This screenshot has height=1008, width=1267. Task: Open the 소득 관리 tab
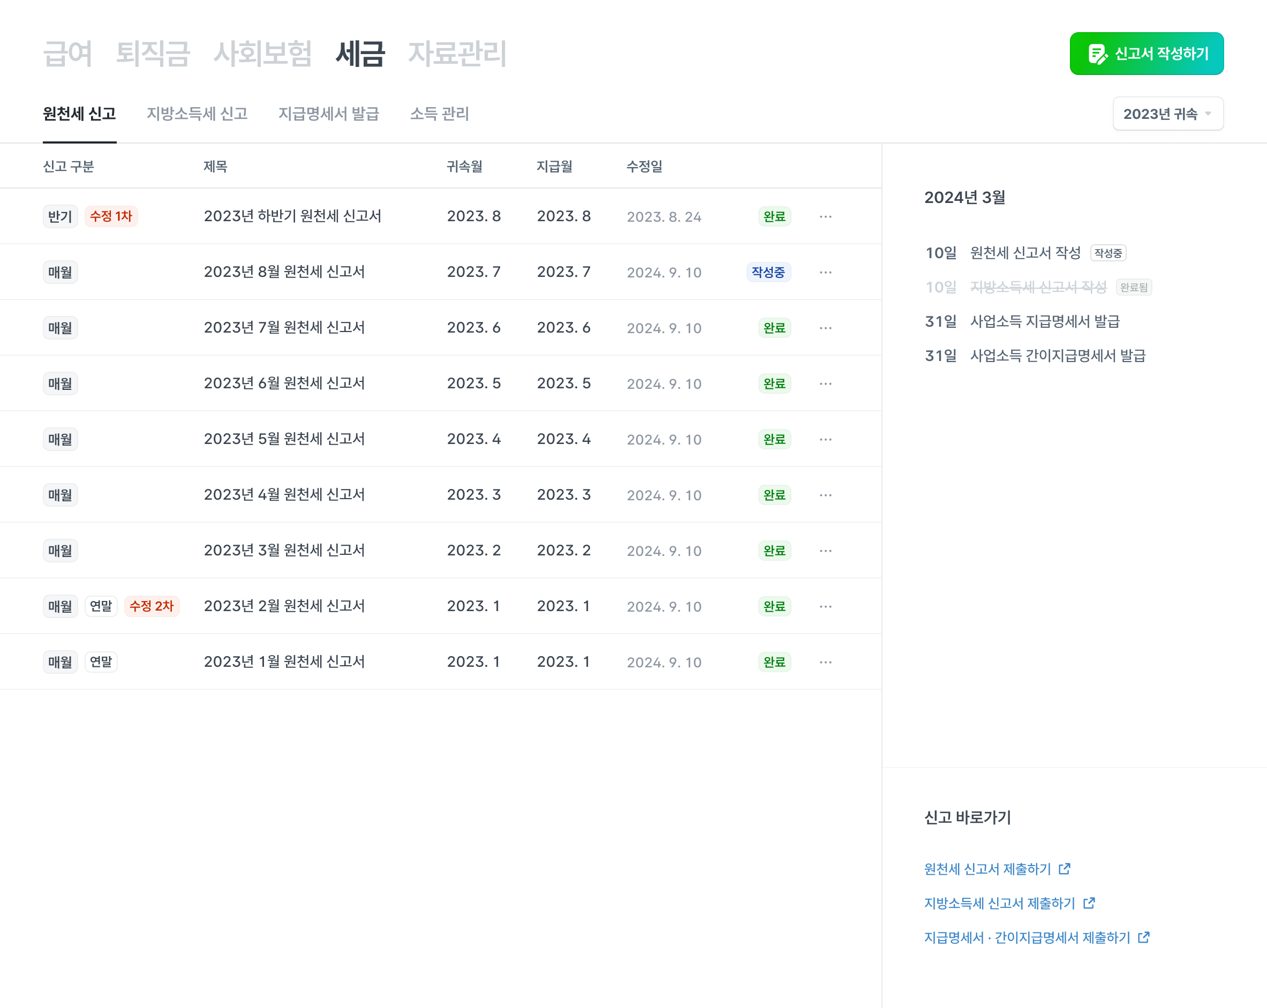439,114
